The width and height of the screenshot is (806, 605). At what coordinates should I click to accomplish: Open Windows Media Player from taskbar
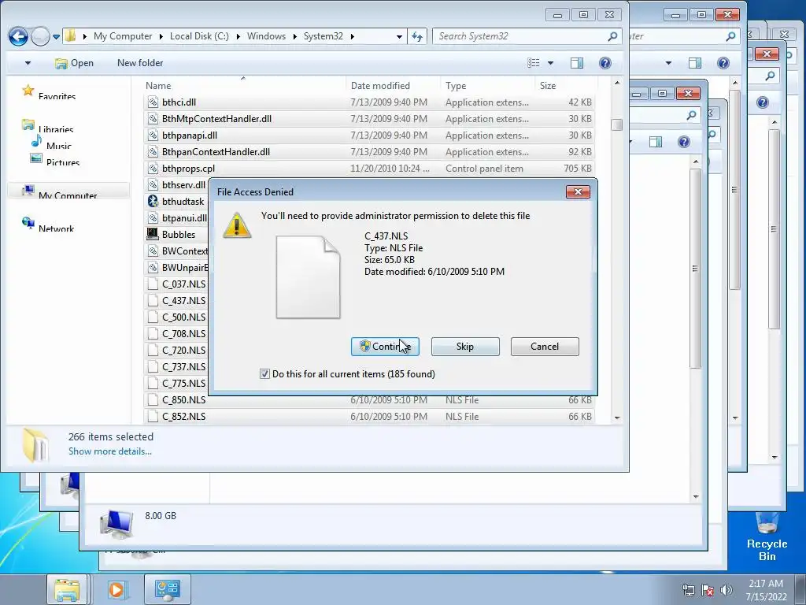coord(116,589)
